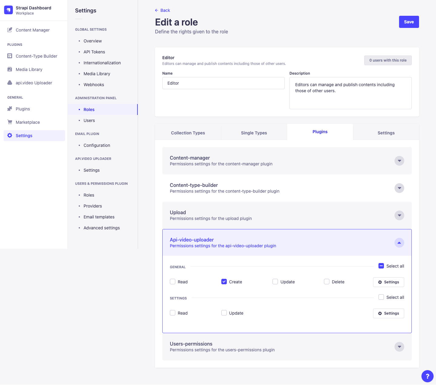Click the Media Library picture icon

tap(10, 69)
